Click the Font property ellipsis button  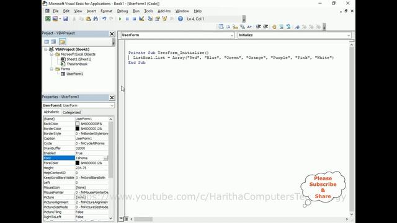click(x=105, y=159)
